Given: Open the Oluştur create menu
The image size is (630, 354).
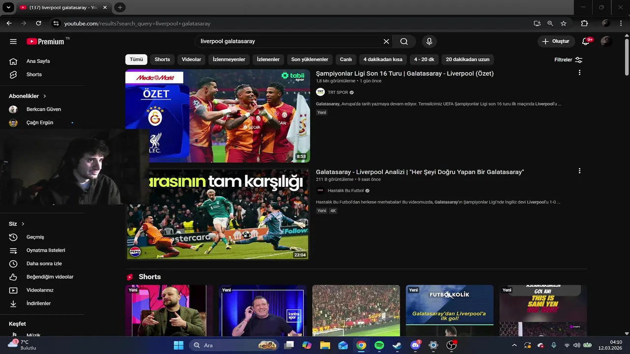Looking at the screenshot, I should pos(556,41).
